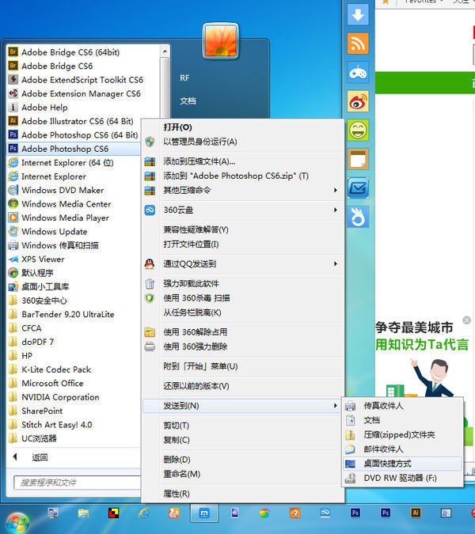Open file explorer folder taskbar icon
This screenshot has height=534, width=475.
[83, 513]
